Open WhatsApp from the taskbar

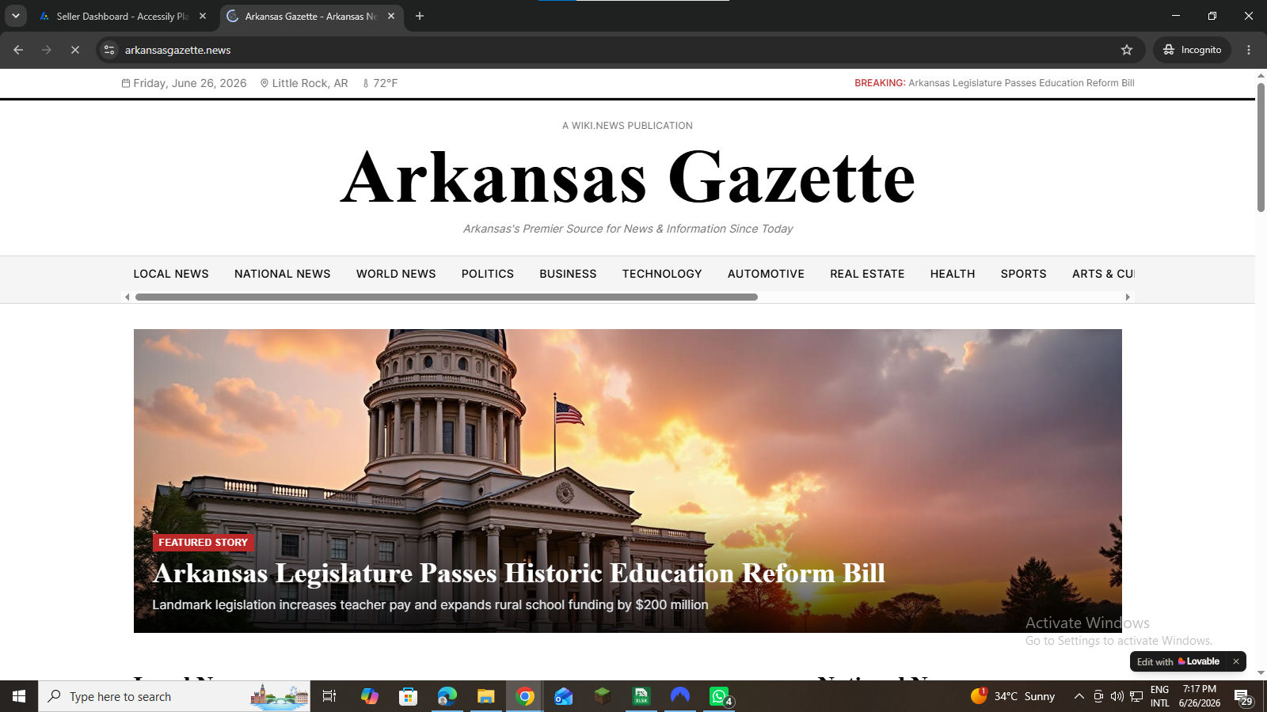click(x=719, y=696)
